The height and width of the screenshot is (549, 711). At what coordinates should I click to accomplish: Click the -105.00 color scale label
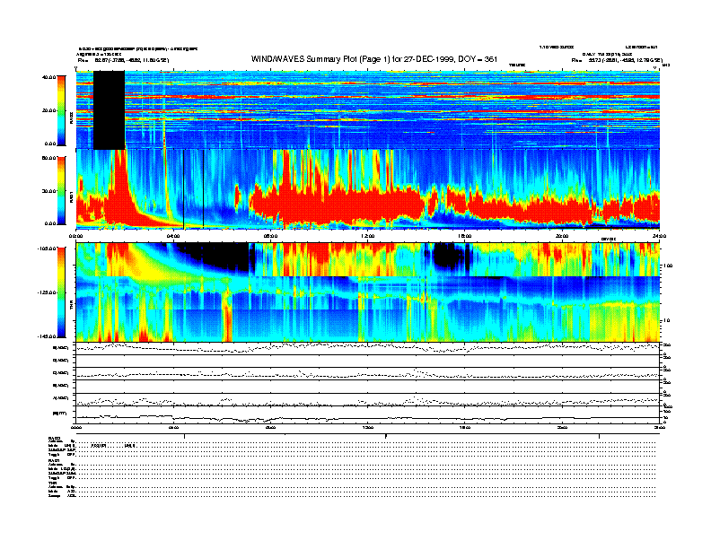[x=48, y=248]
